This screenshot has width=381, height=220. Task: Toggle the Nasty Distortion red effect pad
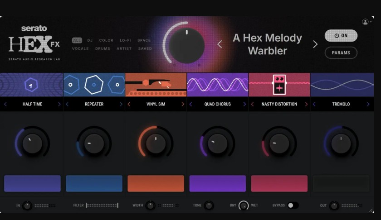pos(279,184)
